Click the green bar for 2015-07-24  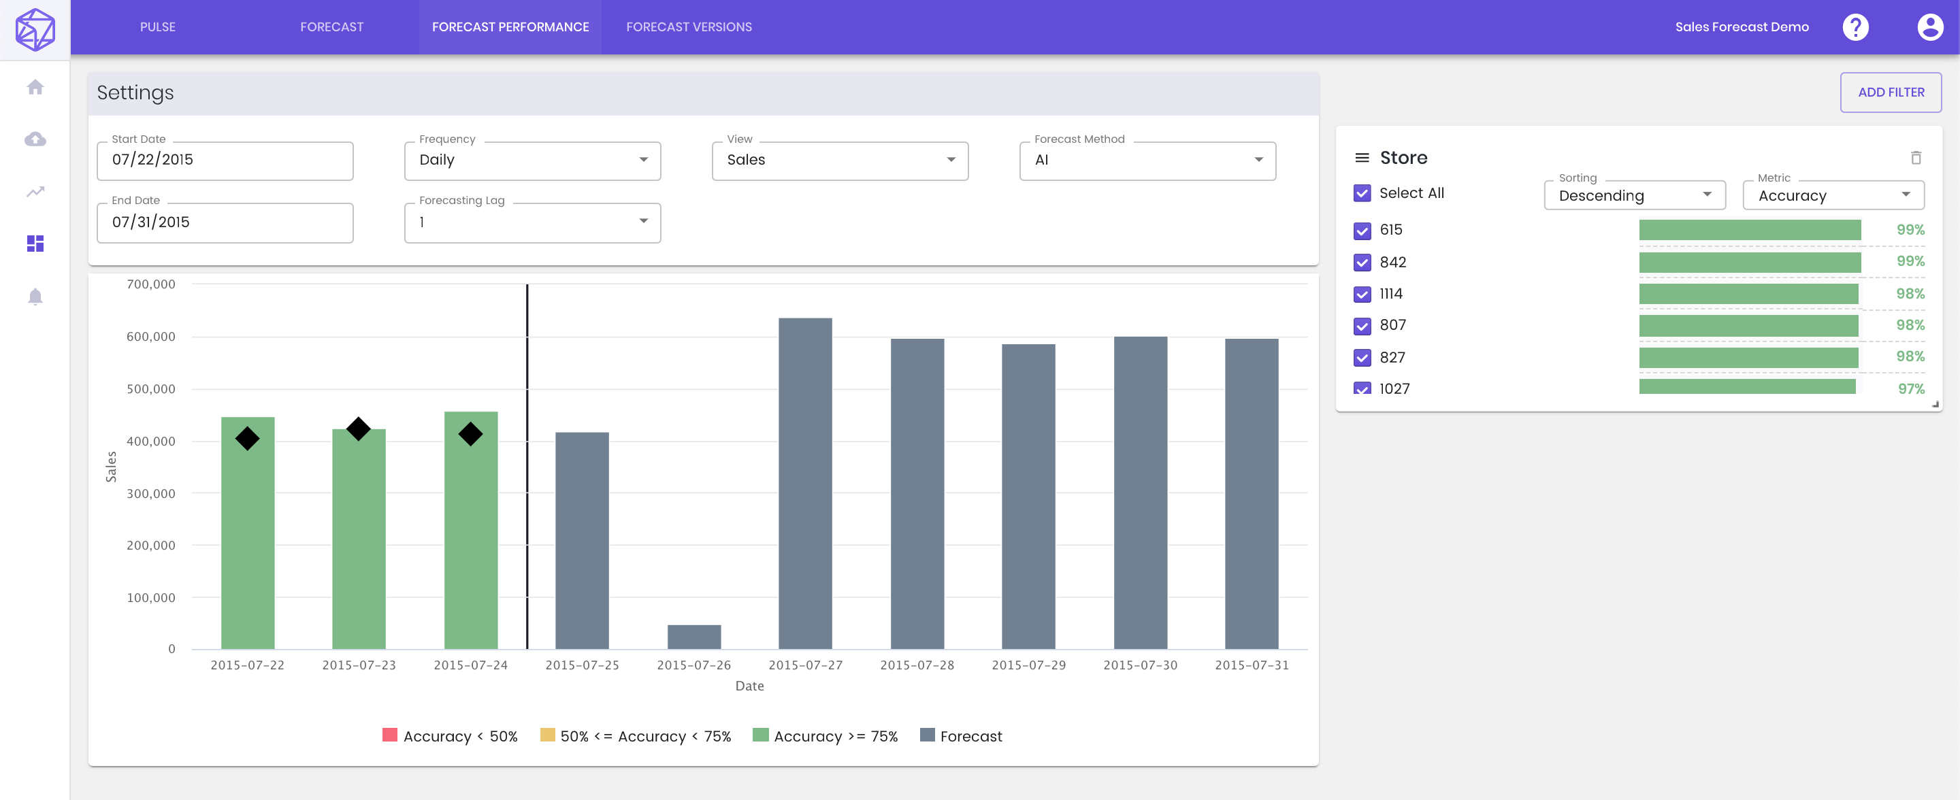point(470,530)
